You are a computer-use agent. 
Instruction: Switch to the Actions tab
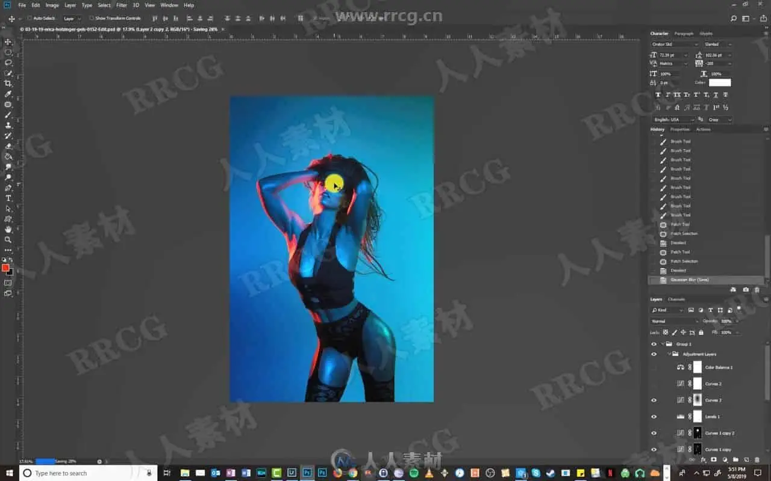pos(704,129)
